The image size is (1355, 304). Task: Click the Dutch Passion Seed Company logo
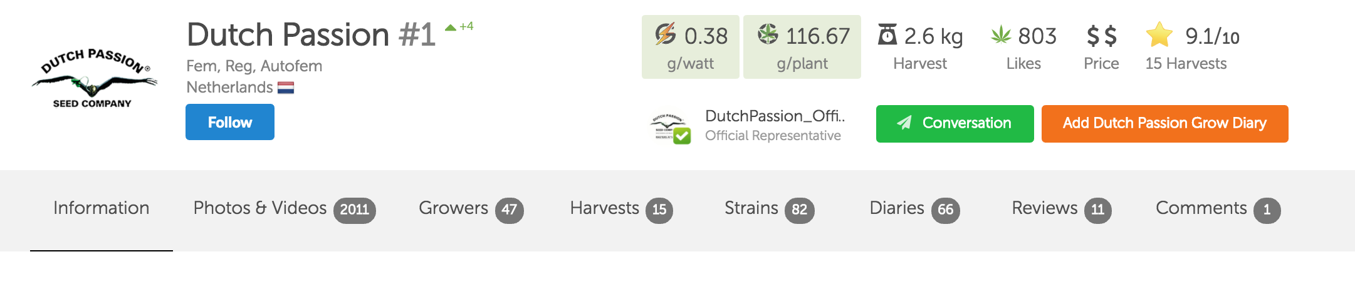(x=94, y=78)
